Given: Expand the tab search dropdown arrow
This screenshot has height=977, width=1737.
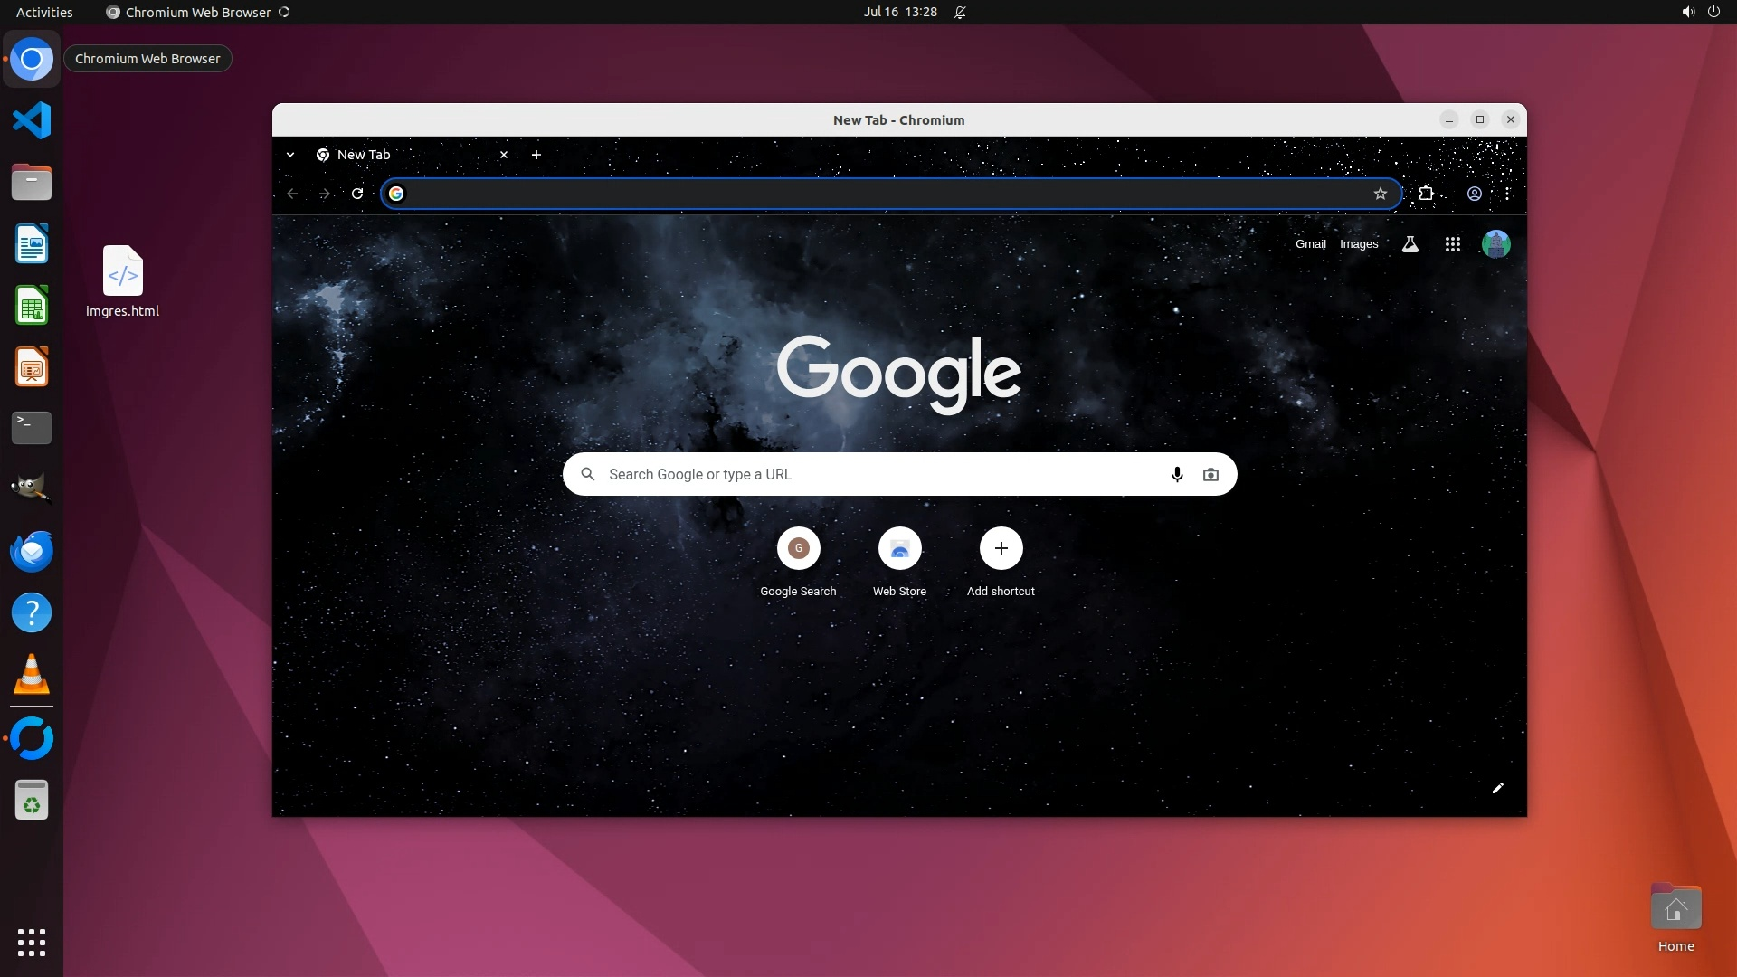Looking at the screenshot, I should coord(290,155).
